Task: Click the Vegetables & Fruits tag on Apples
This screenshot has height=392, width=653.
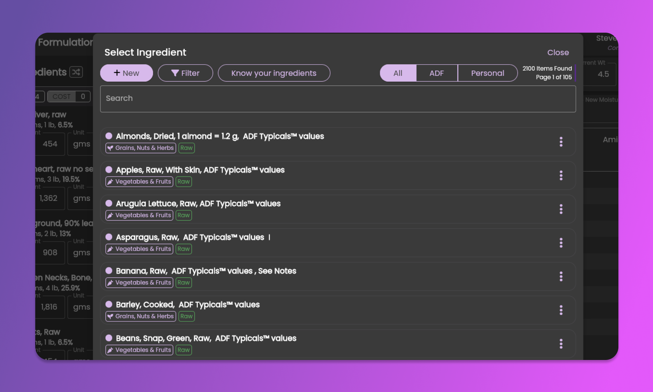Action: click(139, 182)
